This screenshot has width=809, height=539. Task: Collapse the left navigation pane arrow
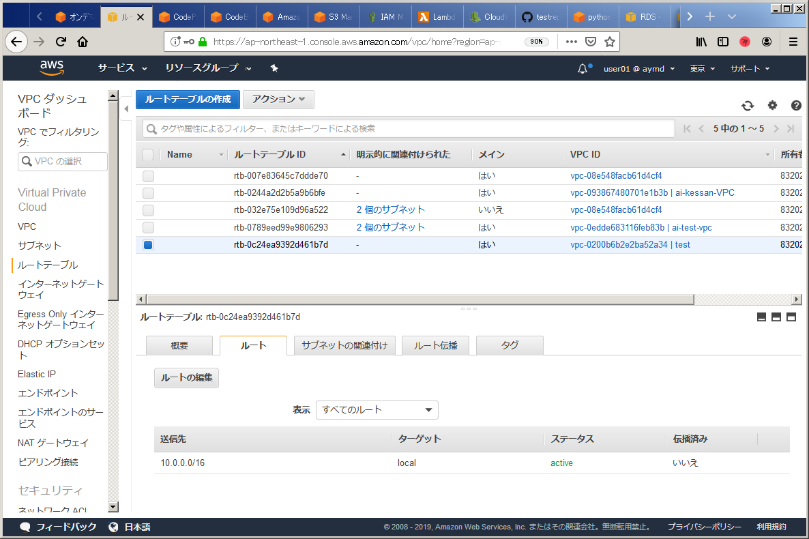pos(126,109)
